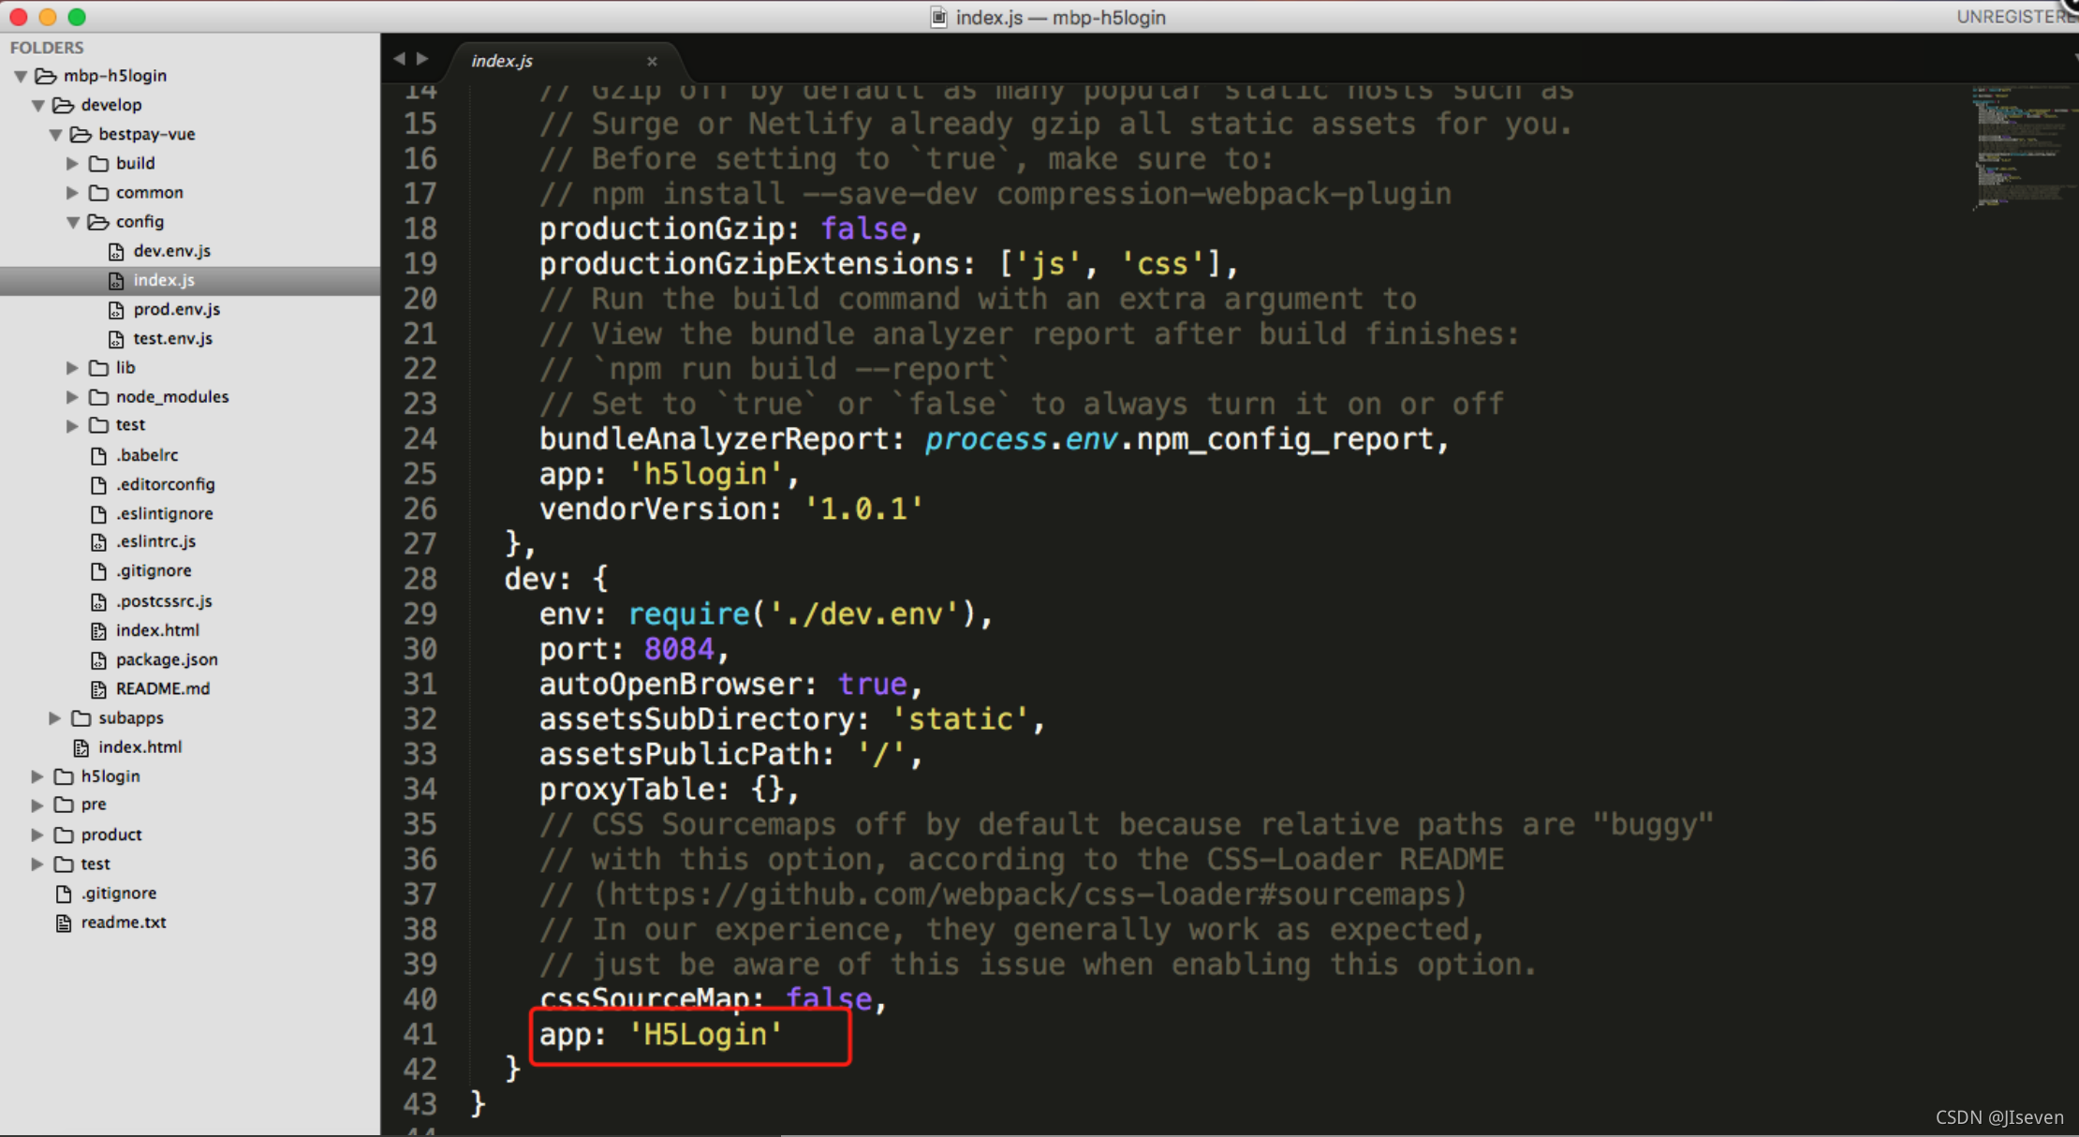
Task: Click the package.json file icon
Action: tap(98, 660)
